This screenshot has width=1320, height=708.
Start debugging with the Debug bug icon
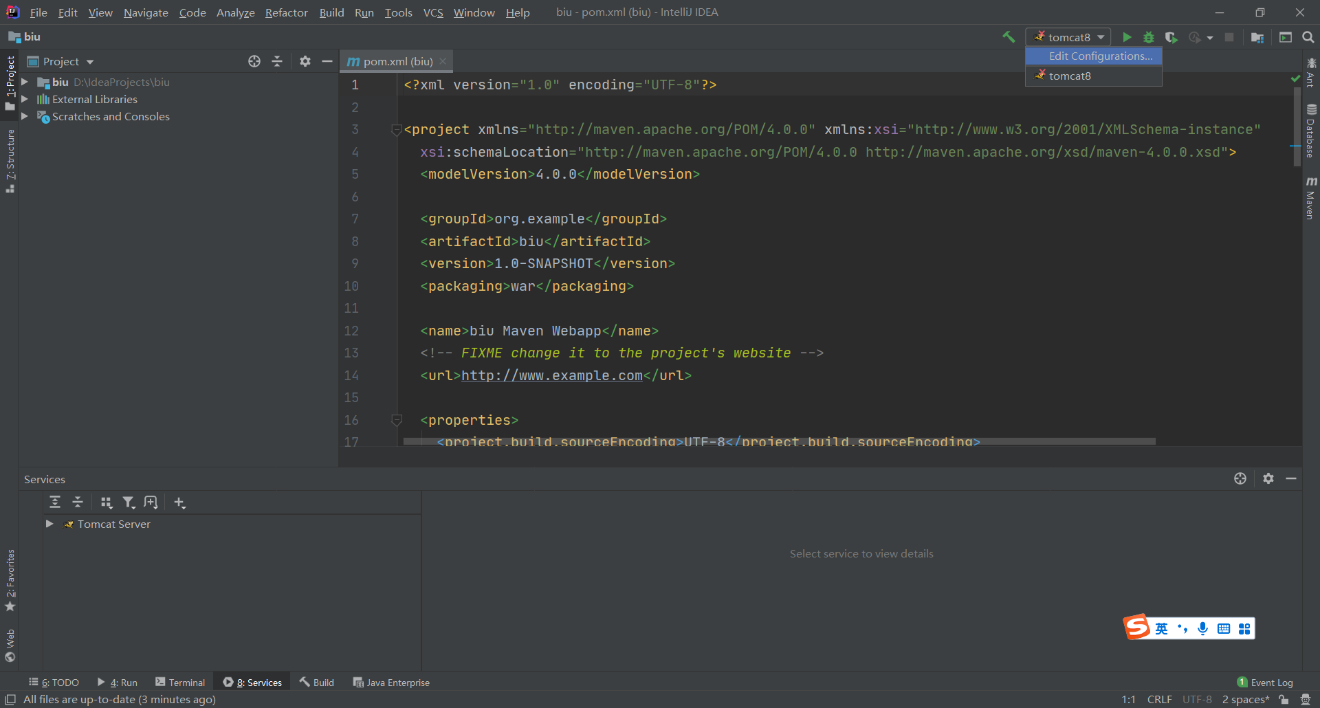1149,37
